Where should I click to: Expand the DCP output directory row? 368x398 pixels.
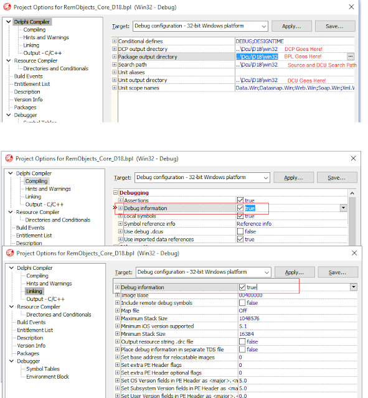(115, 49)
